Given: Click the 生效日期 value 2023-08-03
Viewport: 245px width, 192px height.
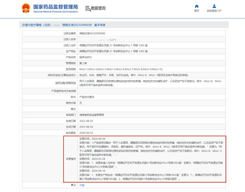Looking at the screenshot, I should pyautogui.click(x=86, y=127).
